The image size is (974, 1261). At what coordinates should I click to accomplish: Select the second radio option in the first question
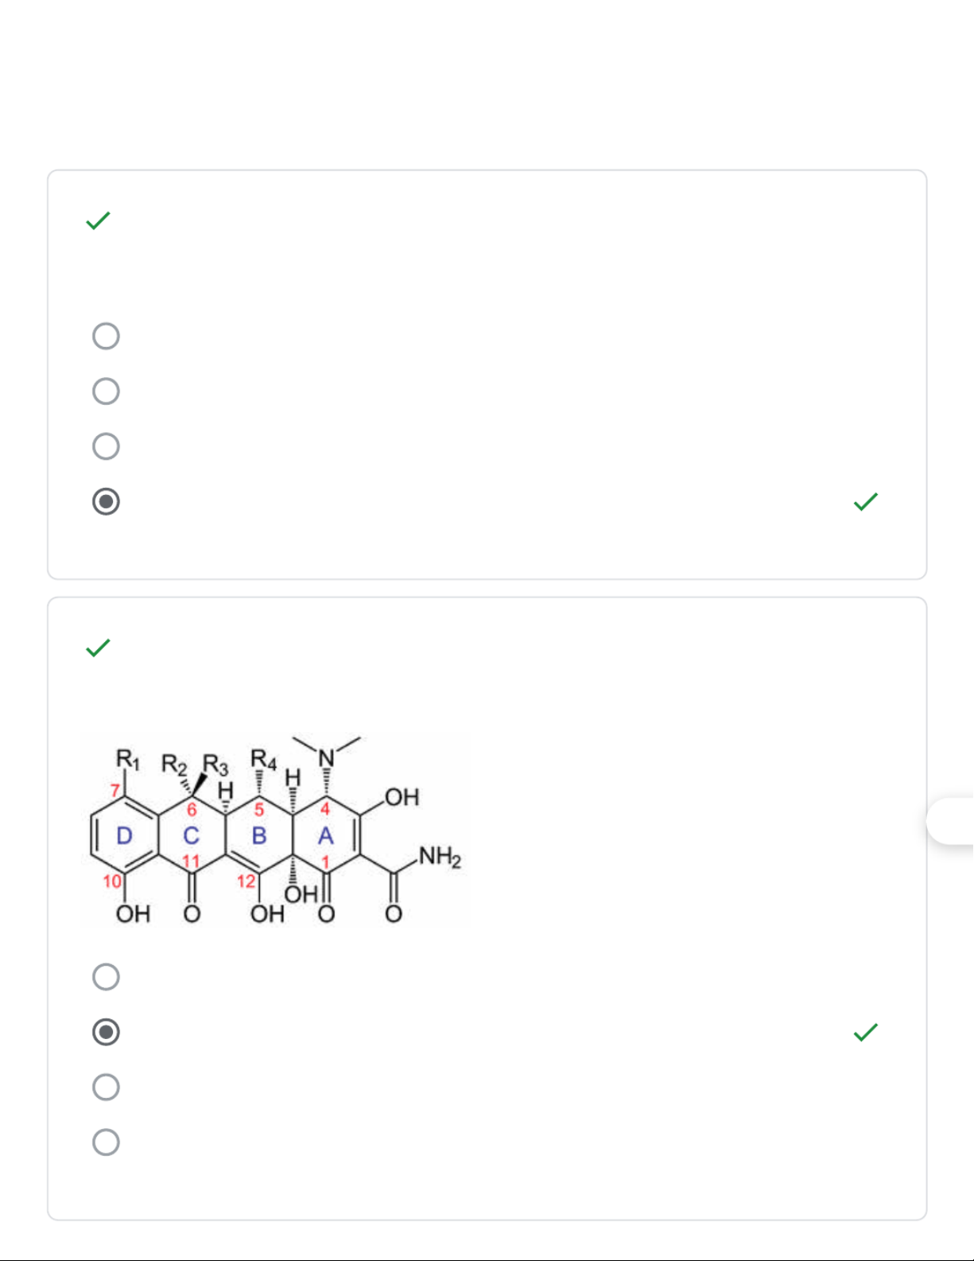tap(106, 391)
